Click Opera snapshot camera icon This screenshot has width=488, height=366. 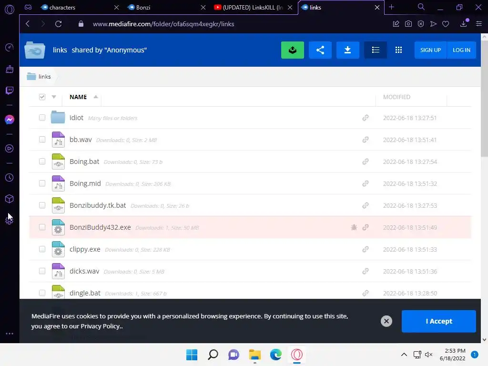408,24
